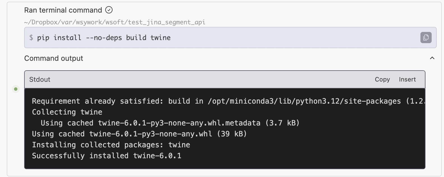Click the green status dot indicator

click(16, 89)
